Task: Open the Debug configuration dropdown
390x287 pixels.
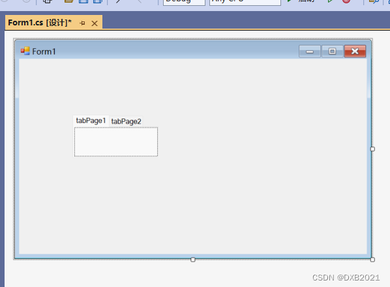Action: click(184, 2)
